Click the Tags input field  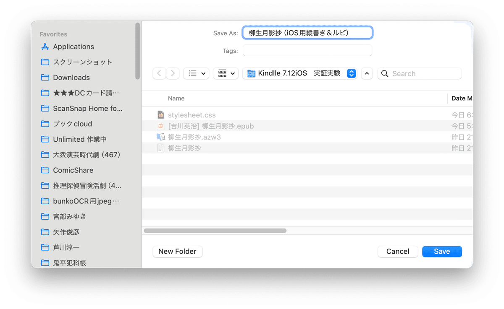[x=307, y=51]
